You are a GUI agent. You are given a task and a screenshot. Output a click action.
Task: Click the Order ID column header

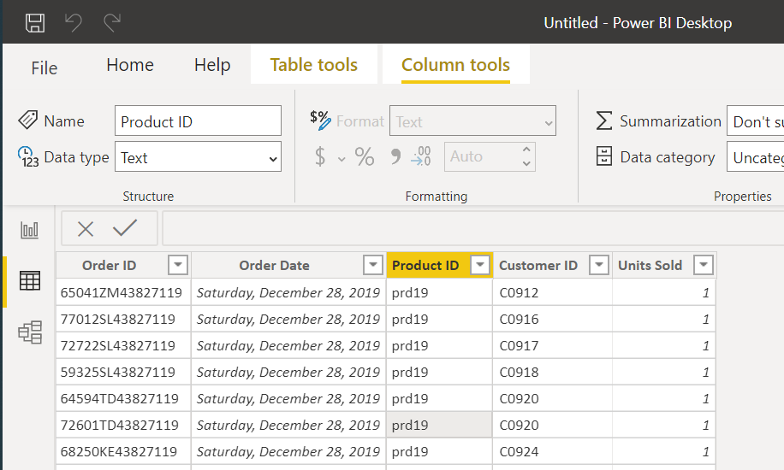click(x=110, y=266)
